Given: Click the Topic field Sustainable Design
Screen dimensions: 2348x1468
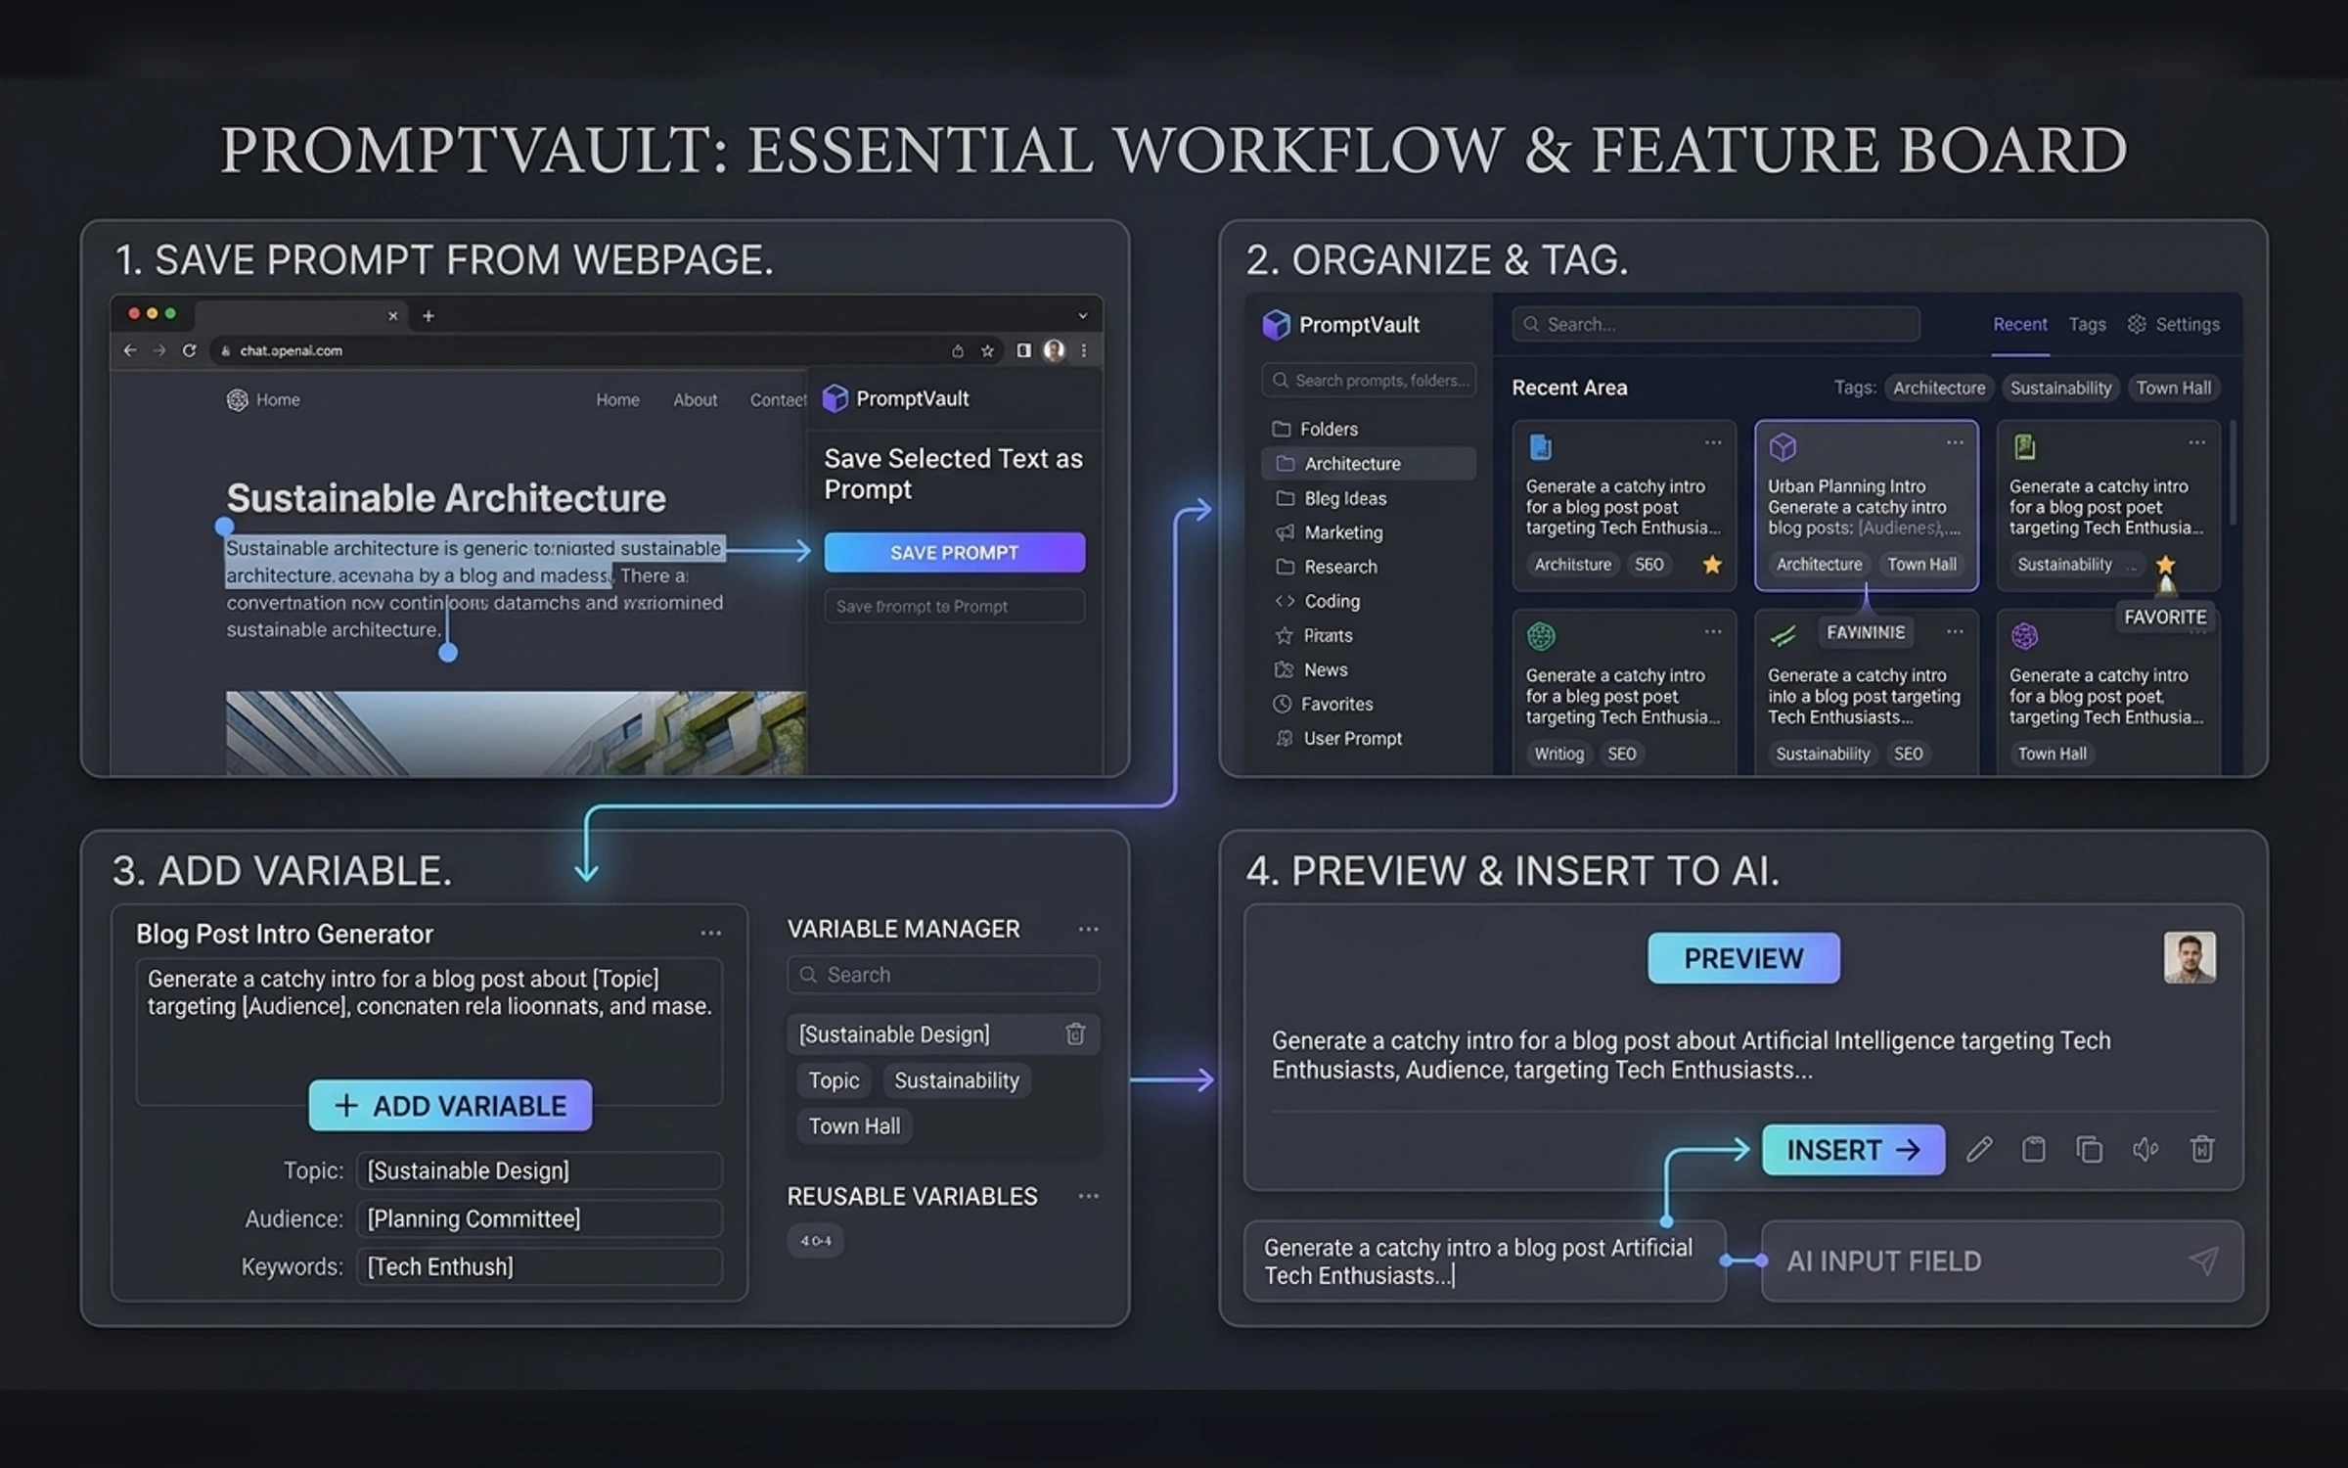Looking at the screenshot, I should (539, 1170).
